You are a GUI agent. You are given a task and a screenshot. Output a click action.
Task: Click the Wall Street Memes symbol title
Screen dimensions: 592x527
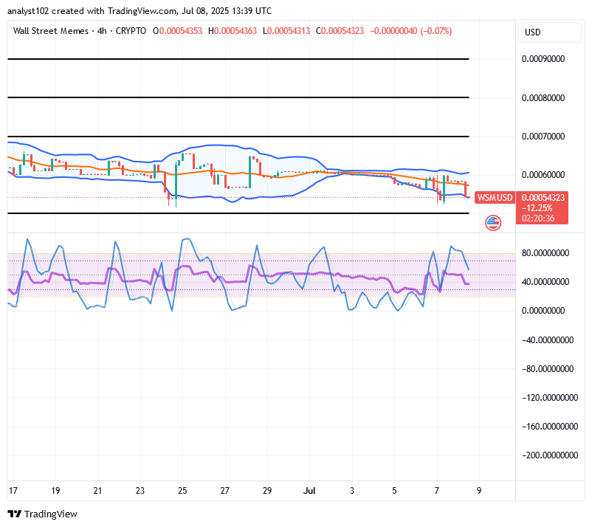(x=51, y=31)
